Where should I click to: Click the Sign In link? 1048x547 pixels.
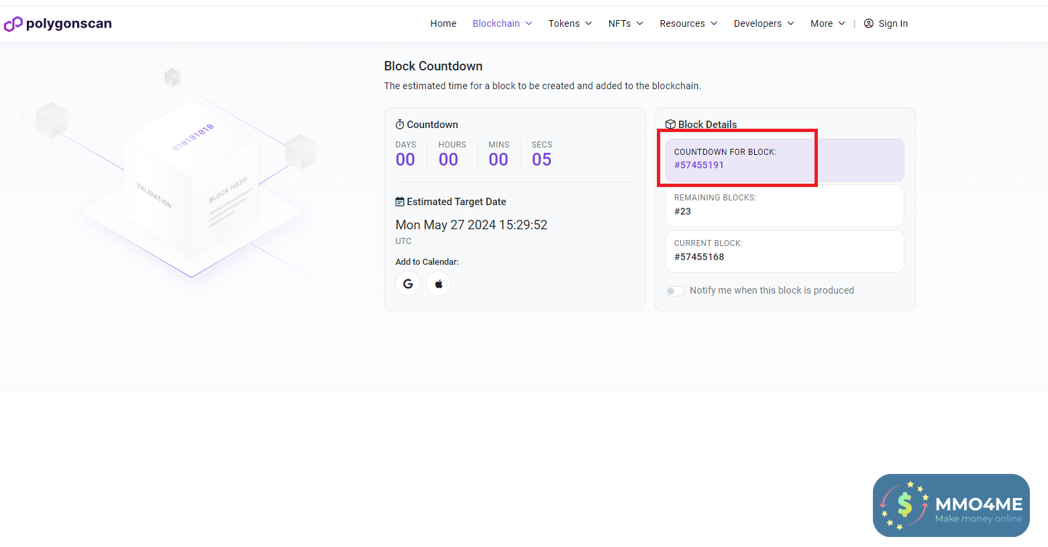(893, 23)
